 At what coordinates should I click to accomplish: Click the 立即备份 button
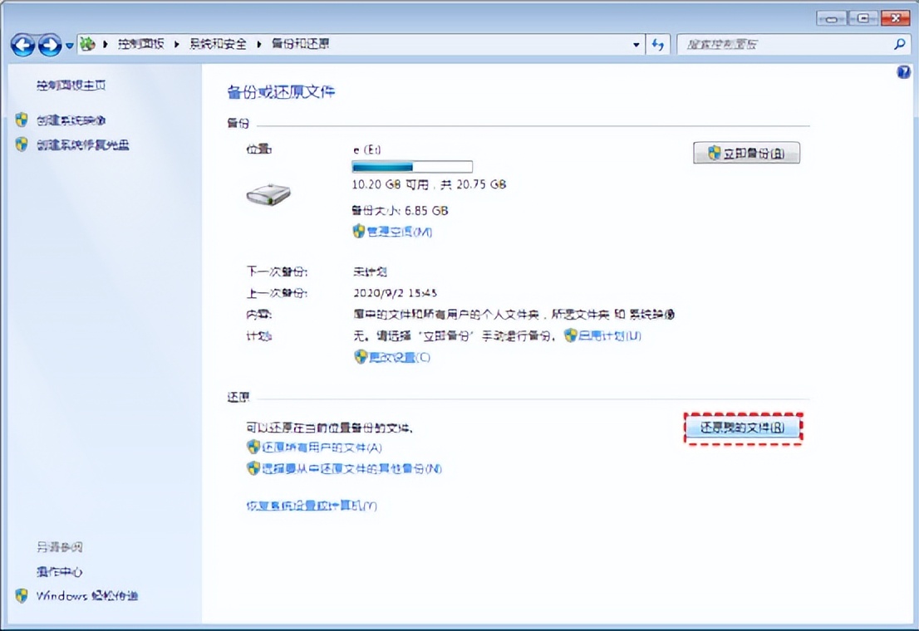(x=745, y=152)
